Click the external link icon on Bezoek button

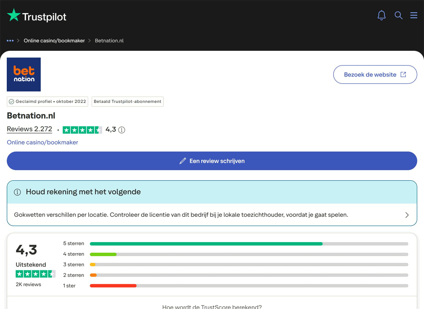click(403, 74)
